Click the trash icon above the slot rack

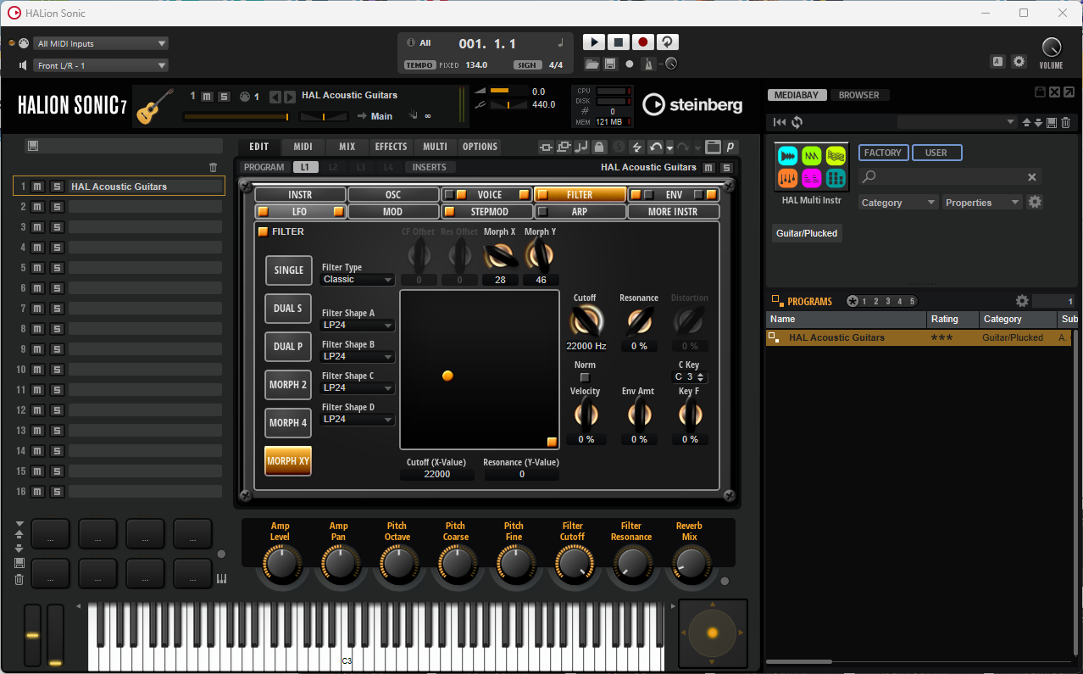coord(214,168)
